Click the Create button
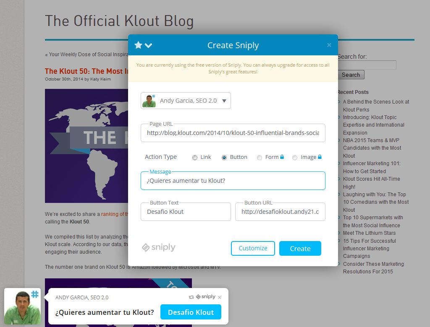Viewport: 430px width, 327px height. tap(300, 249)
